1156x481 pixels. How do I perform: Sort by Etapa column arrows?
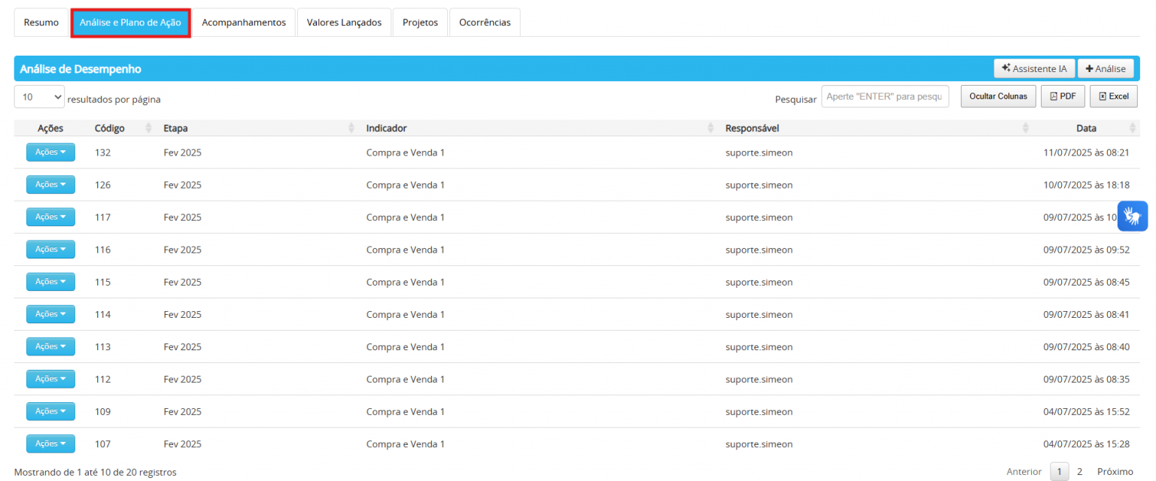pyautogui.click(x=351, y=129)
